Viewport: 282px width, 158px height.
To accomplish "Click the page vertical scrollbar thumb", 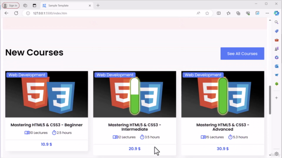I will pyautogui.click(x=270, y=100).
